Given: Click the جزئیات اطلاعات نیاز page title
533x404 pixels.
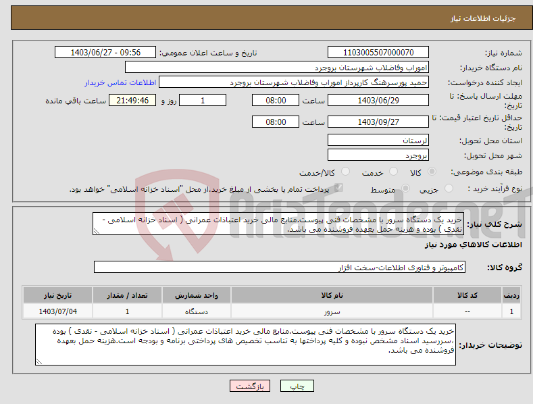Looking at the screenshot, I should pyautogui.click(x=483, y=18).
